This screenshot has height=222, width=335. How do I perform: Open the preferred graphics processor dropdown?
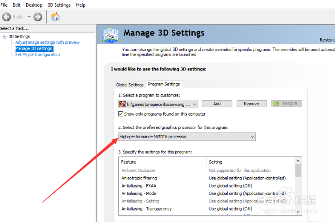pos(187,136)
